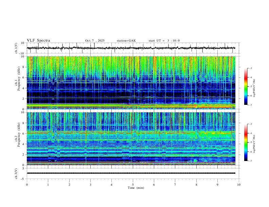Click the "-3" tick on the upper colorbar
Image resolution: width=269 pixels, height=207 pixels.
[x=250, y=68]
